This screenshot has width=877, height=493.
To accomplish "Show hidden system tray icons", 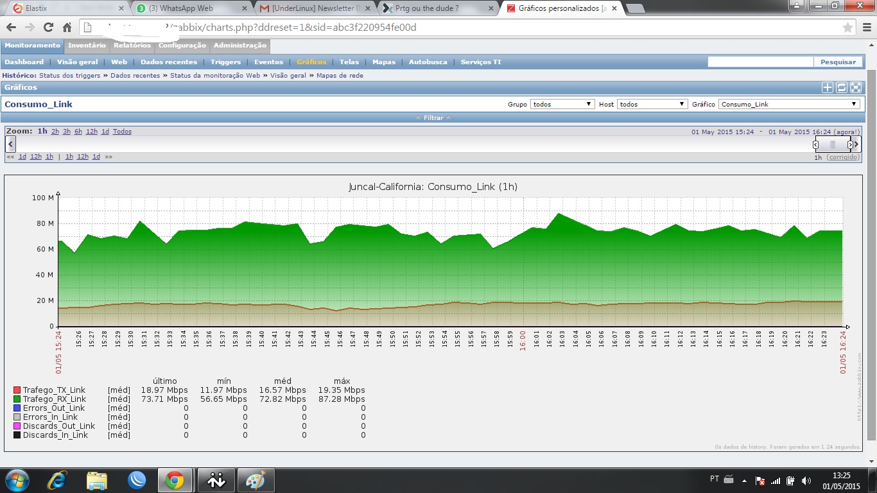I will point(744,480).
